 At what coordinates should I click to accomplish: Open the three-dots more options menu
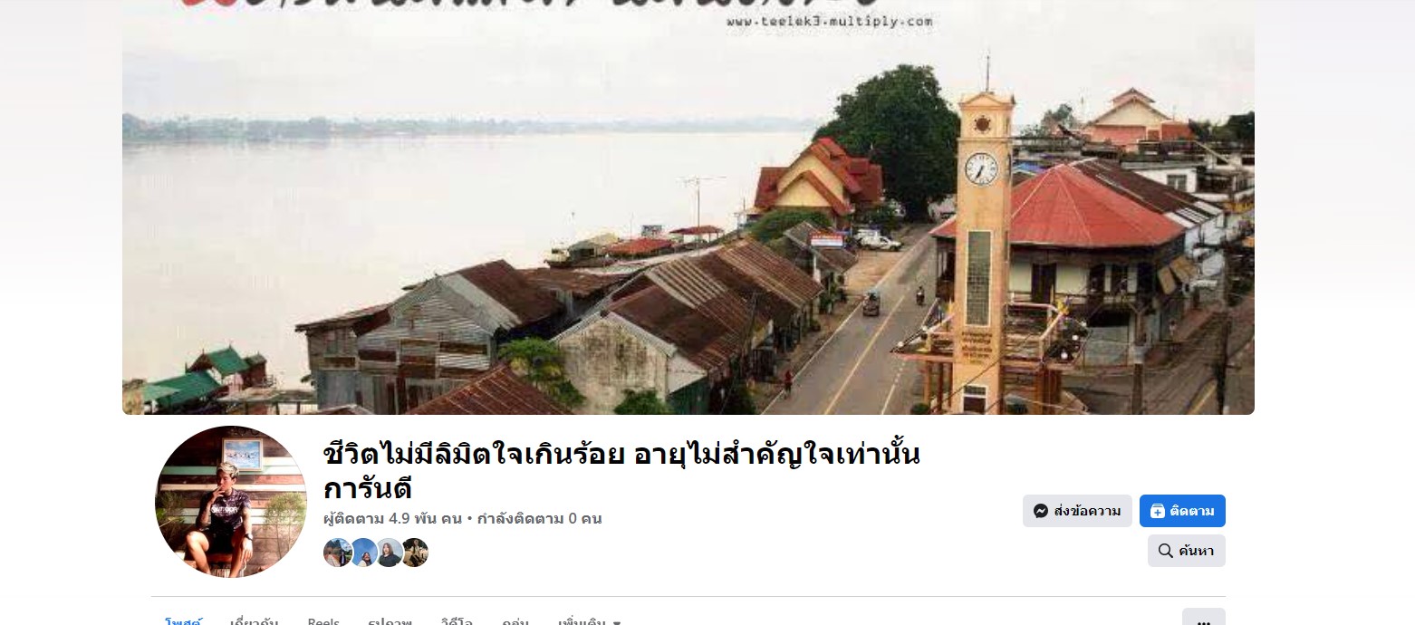1203,620
